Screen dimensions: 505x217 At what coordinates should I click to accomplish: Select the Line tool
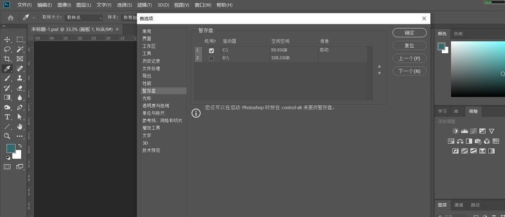coord(7,126)
